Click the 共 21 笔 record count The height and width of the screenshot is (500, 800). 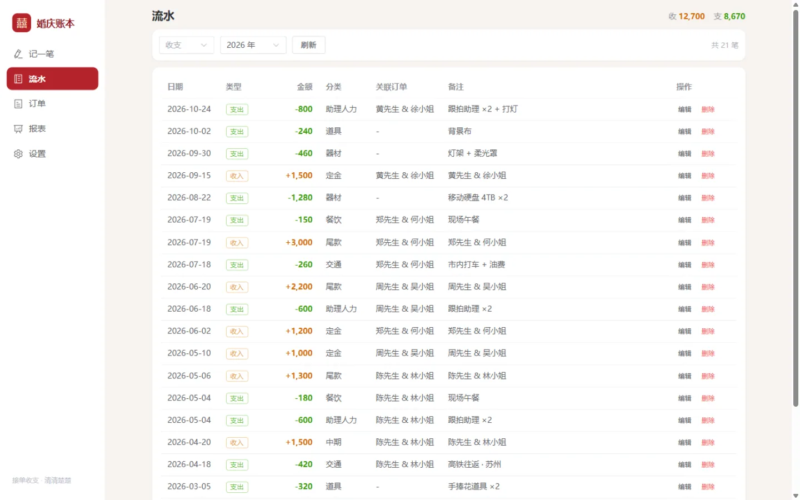(725, 46)
